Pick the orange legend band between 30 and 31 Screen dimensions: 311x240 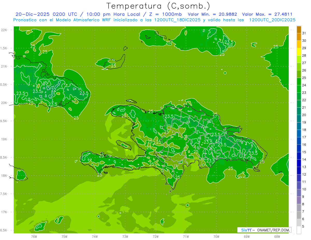(299, 37)
